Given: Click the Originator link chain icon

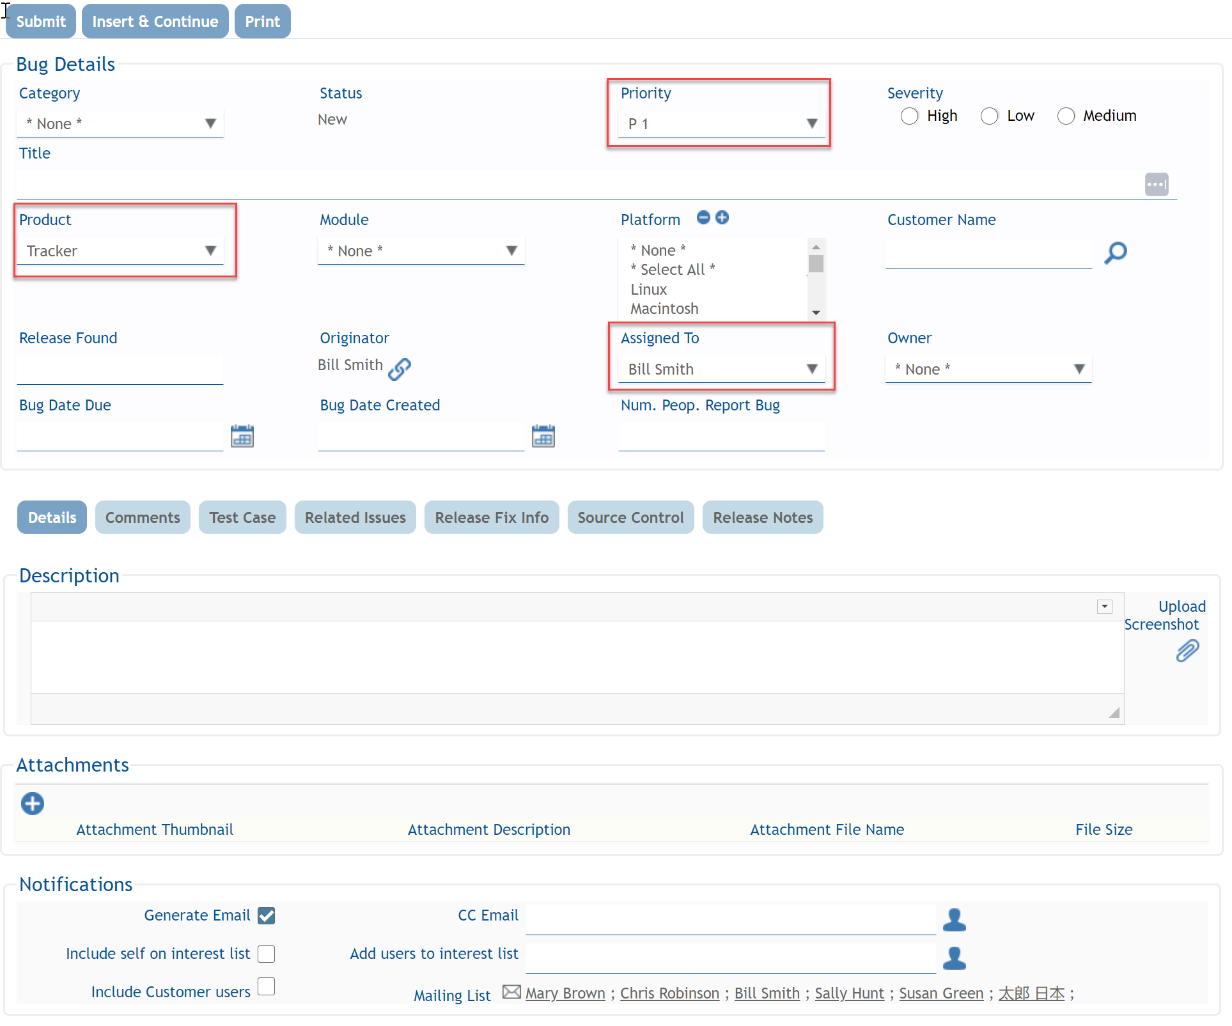Looking at the screenshot, I should click(x=400, y=368).
